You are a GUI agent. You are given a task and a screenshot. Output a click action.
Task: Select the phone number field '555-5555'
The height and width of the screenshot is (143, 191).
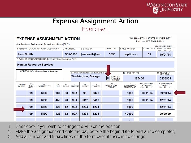point(71,54)
